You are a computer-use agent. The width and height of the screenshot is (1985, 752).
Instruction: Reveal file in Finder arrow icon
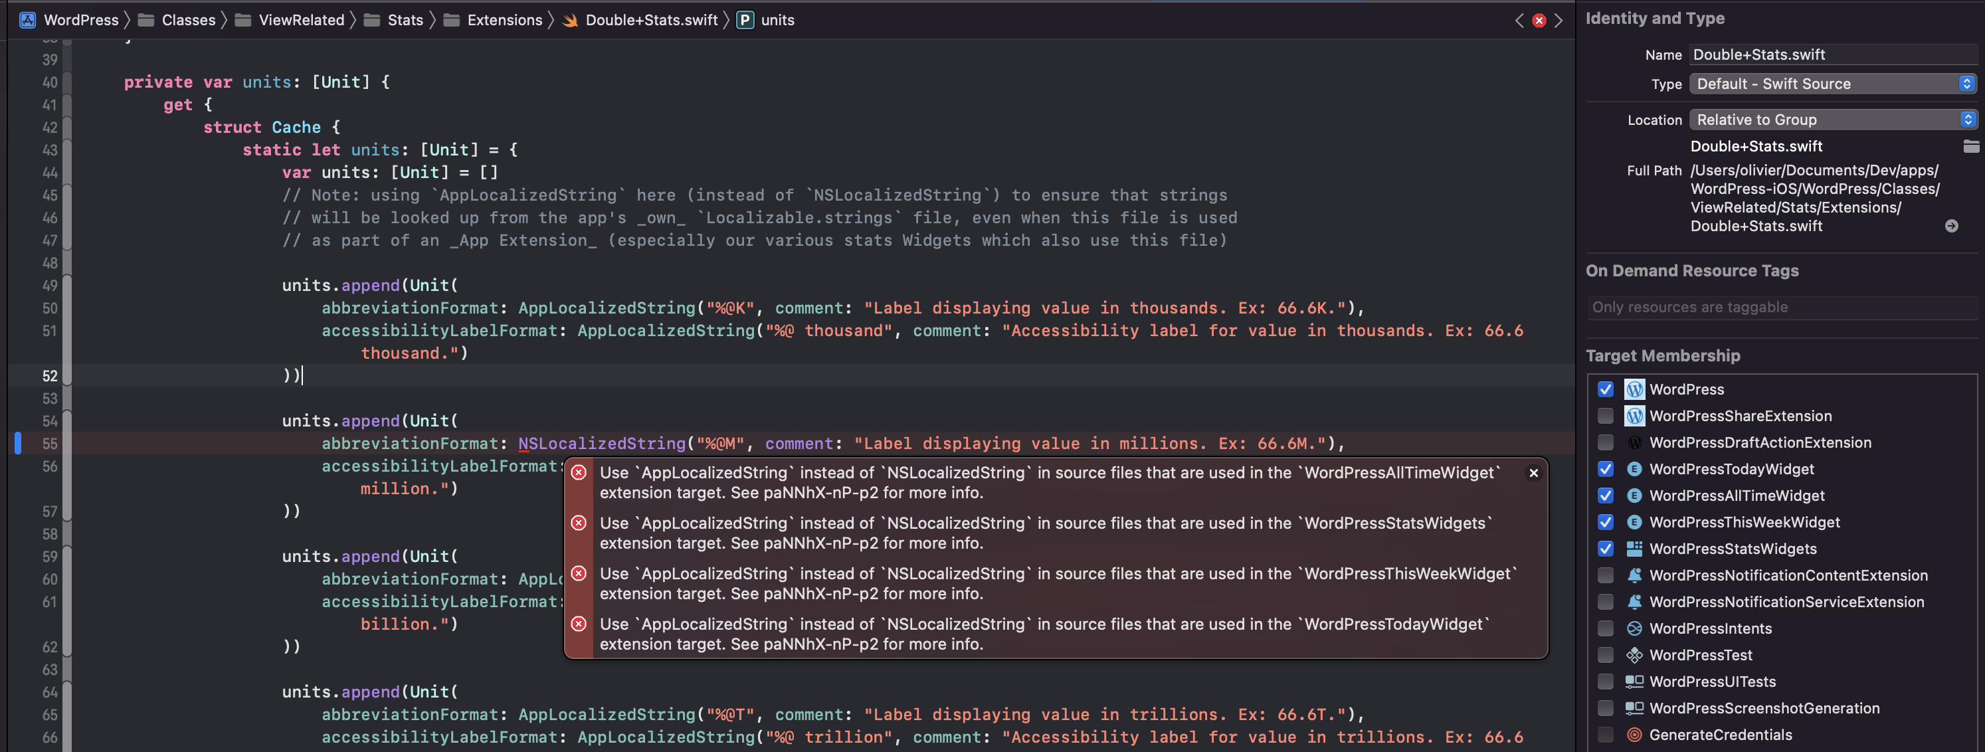point(1951,226)
